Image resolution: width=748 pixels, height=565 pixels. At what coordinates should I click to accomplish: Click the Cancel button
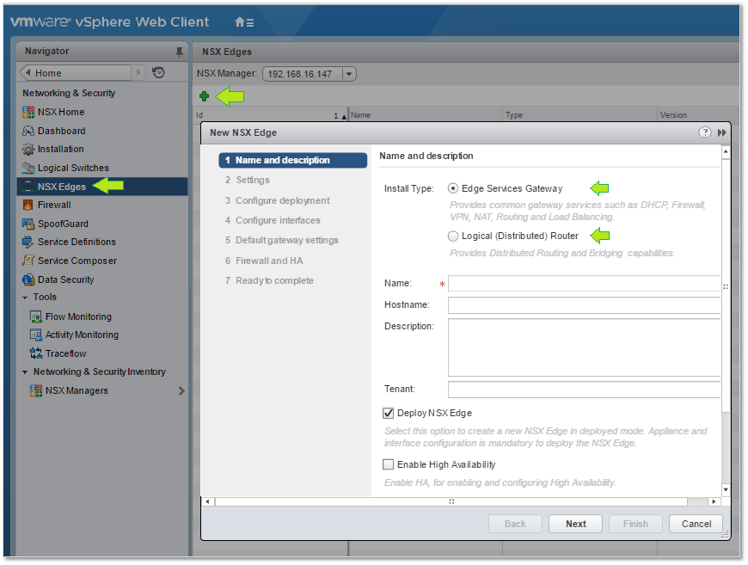click(x=696, y=524)
